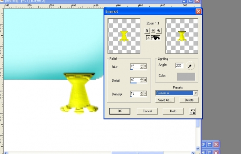Expand the Blur slider popup arrow
The width and height of the screenshot is (241, 154).
point(145,66)
